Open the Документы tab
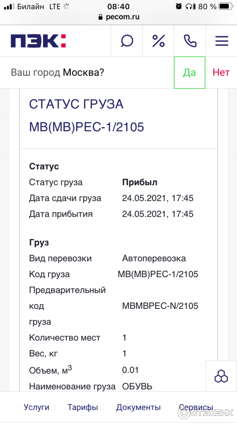237x423 pixels. (x=138, y=407)
